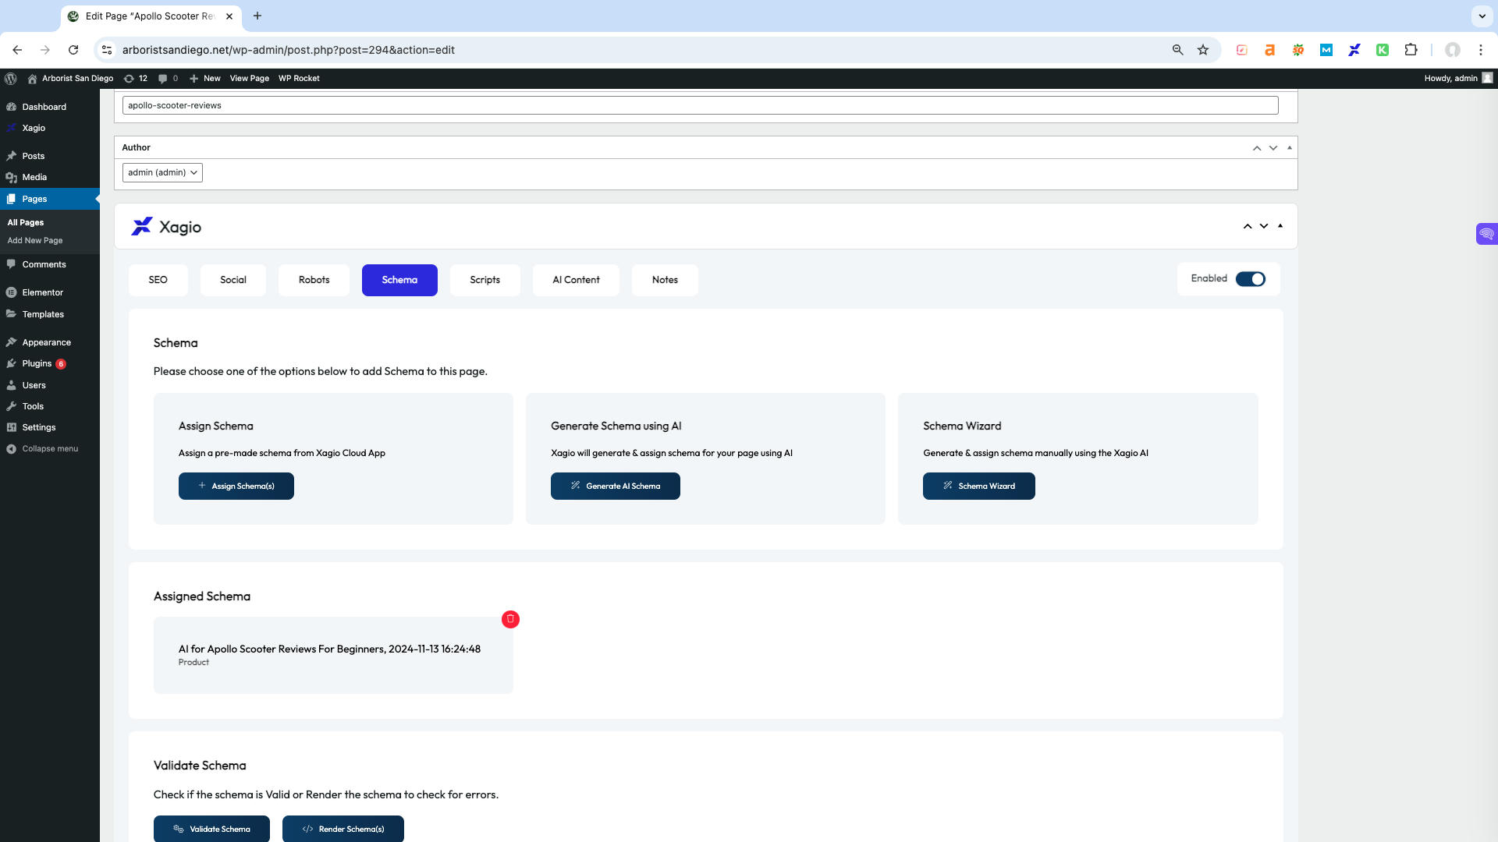The height and width of the screenshot is (842, 1498).
Task: Click the slug field apollo-scooter-reviews
Action: coord(700,105)
